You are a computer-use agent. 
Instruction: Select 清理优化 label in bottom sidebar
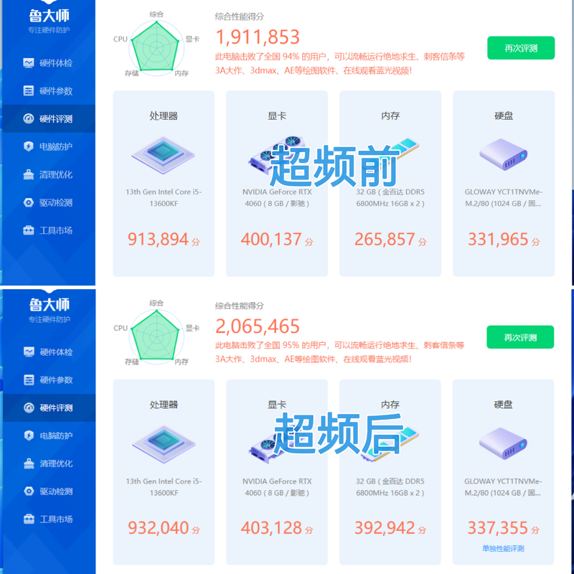click(x=57, y=464)
